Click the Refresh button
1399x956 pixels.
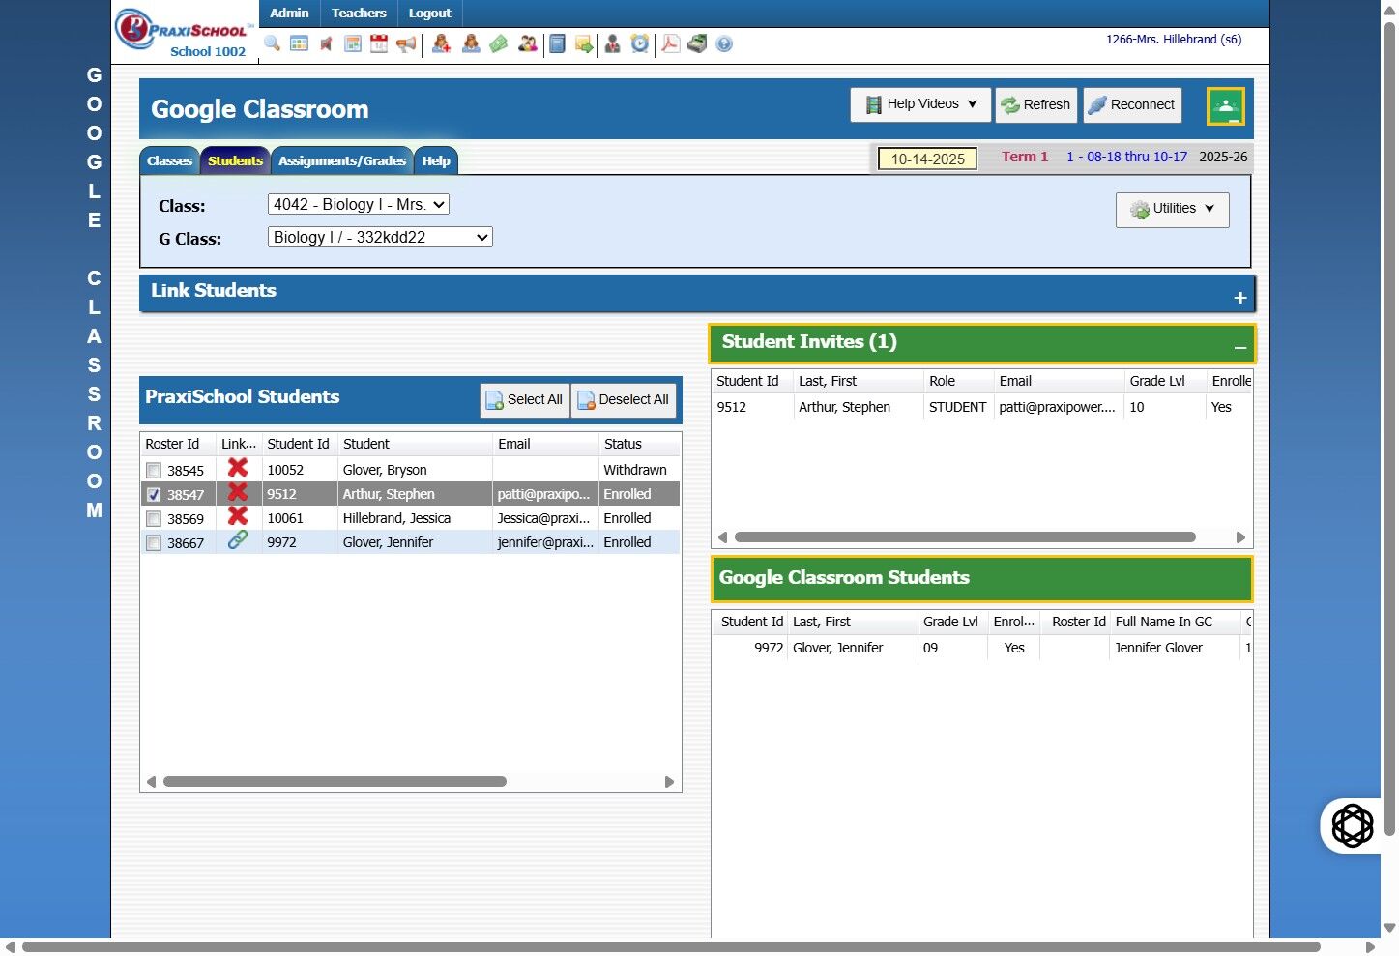click(1035, 105)
